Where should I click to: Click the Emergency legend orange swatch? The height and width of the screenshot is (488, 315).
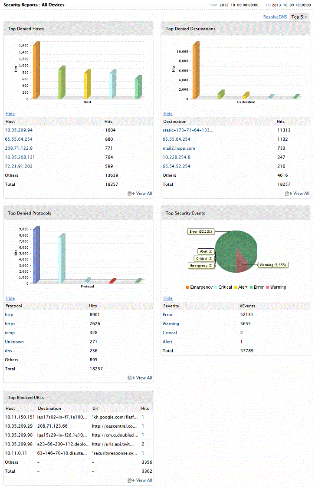point(187,287)
